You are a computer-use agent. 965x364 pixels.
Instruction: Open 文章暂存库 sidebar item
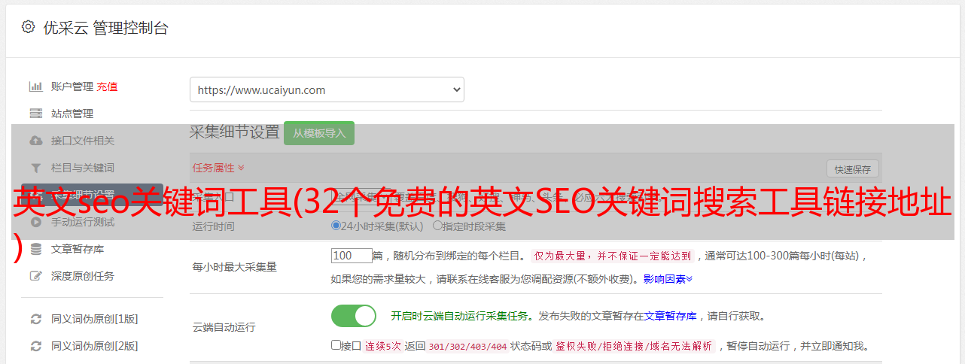point(78,249)
